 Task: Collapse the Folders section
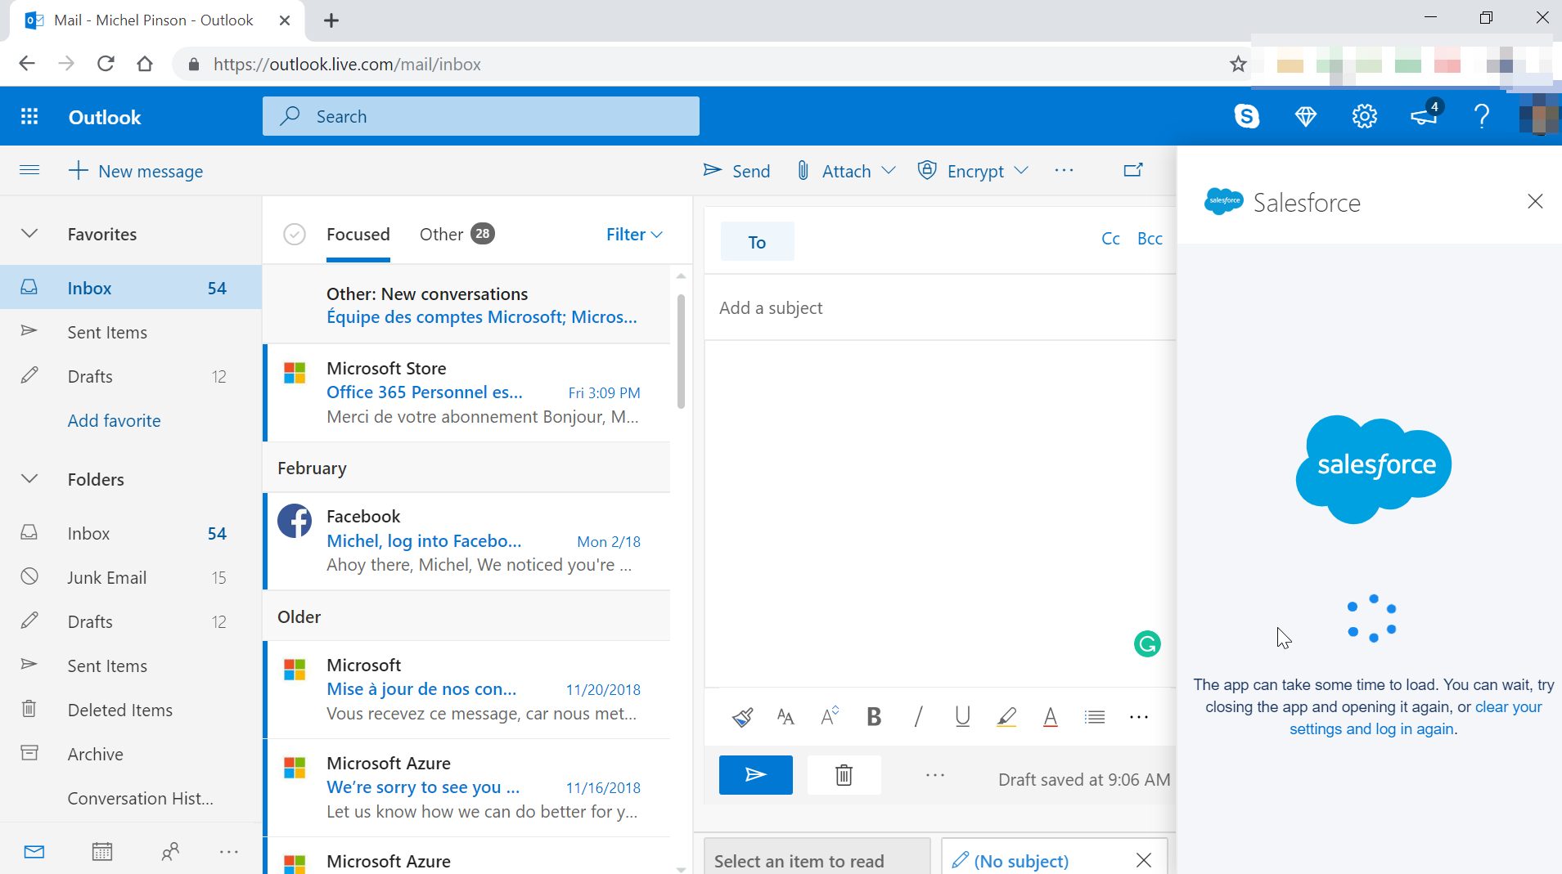29,479
